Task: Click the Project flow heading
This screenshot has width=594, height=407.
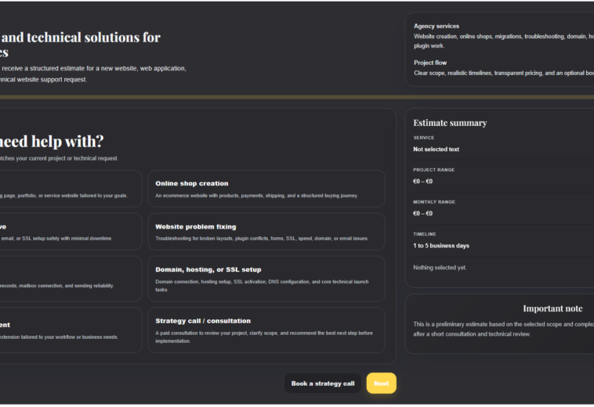Action: (x=430, y=63)
